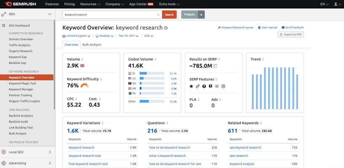This screenshot has width=344, height=168.
Task: Clear the search field with X icon
Action: 159,15
